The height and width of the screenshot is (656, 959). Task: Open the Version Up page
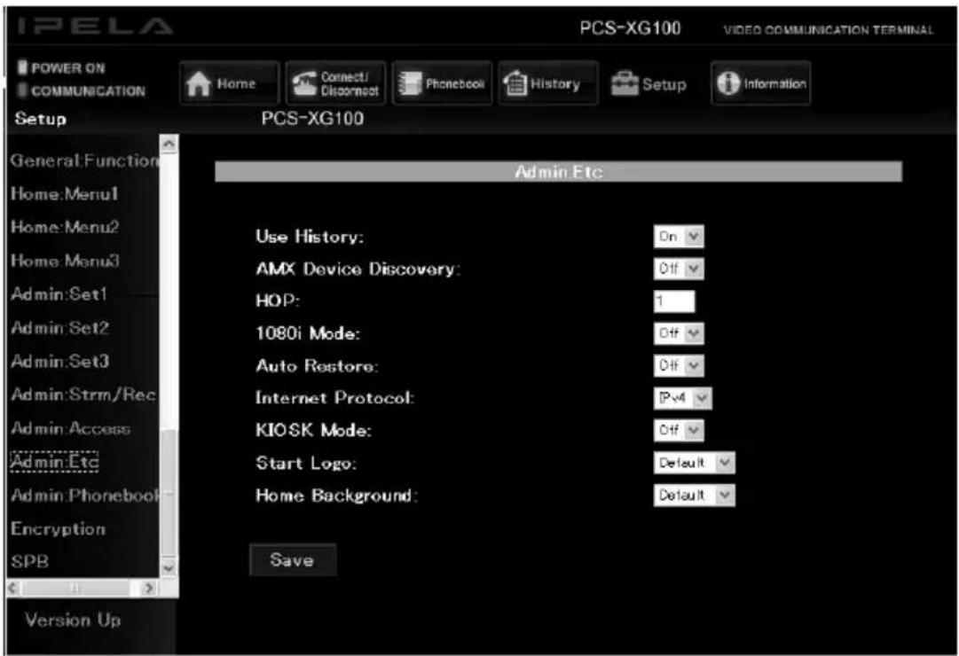pyautogui.click(x=73, y=620)
